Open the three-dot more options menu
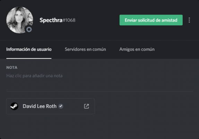This screenshot has width=199, height=139. (189, 20)
